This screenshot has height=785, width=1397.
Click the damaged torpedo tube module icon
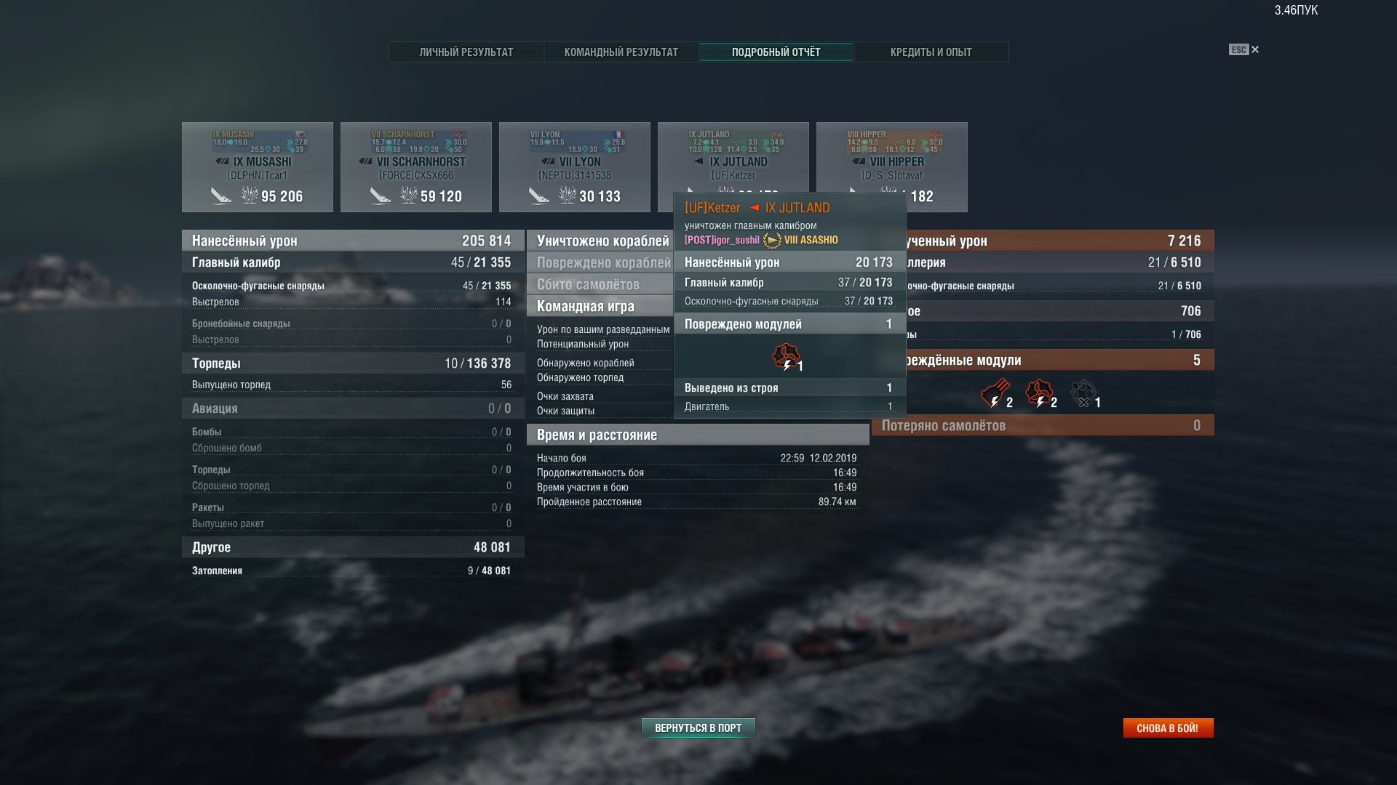click(x=994, y=393)
